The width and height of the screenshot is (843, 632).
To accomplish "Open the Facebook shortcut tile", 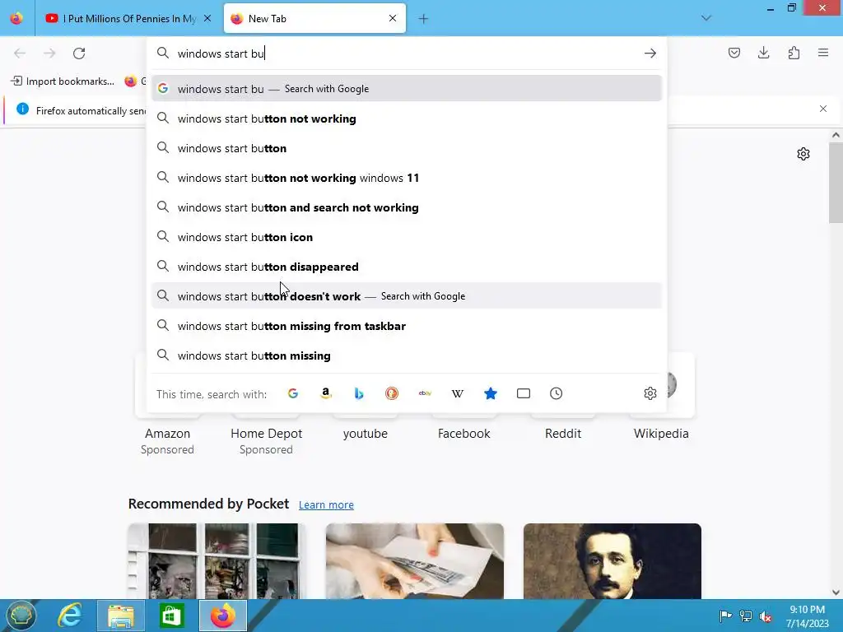I will (463, 433).
